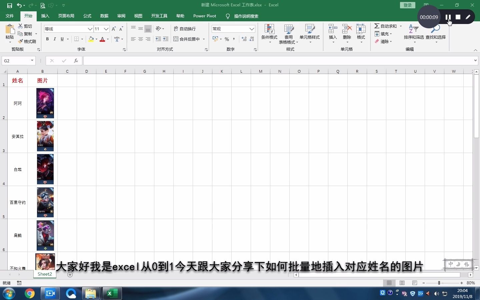
Task: Increase decimal places
Action: (x=244, y=39)
